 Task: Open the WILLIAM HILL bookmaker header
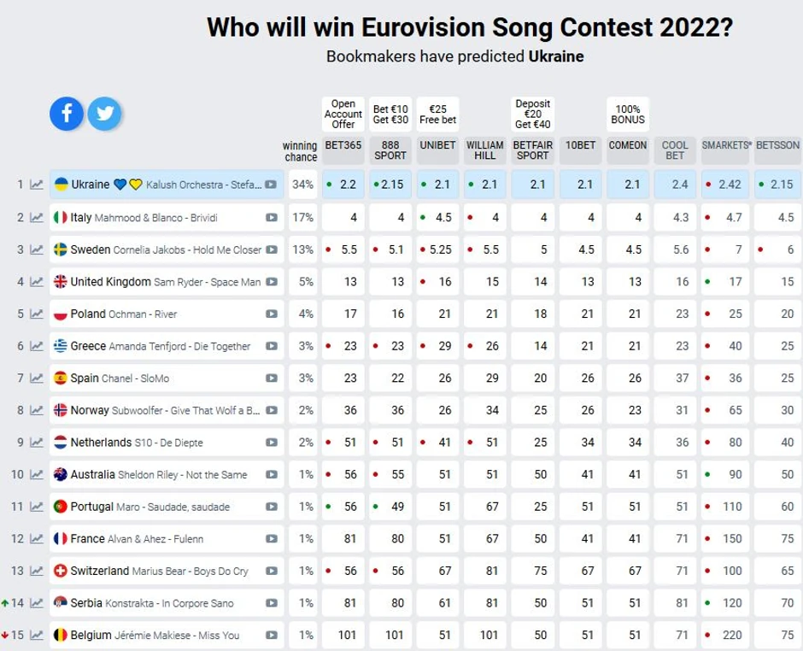point(484,150)
